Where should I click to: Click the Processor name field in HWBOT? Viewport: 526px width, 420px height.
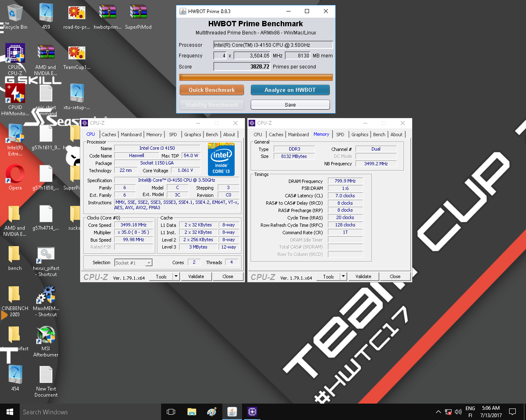pyautogui.click(x=273, y=45)
